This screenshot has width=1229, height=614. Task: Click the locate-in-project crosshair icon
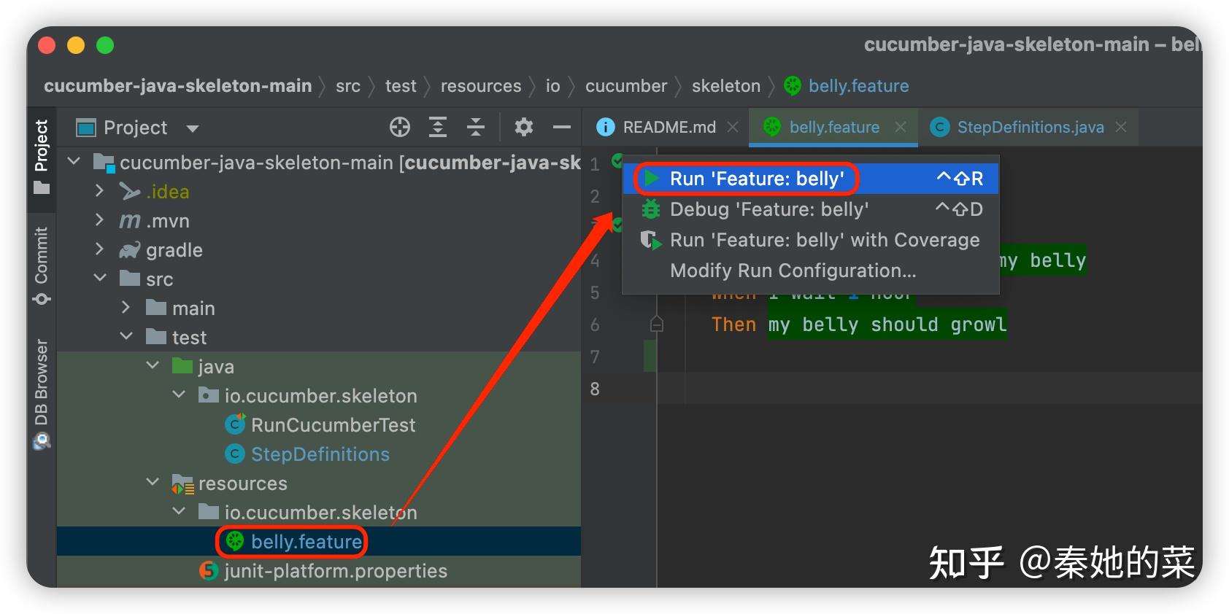click(400, 128)
